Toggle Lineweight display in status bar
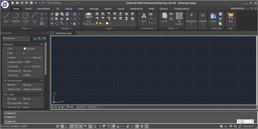 95,126
